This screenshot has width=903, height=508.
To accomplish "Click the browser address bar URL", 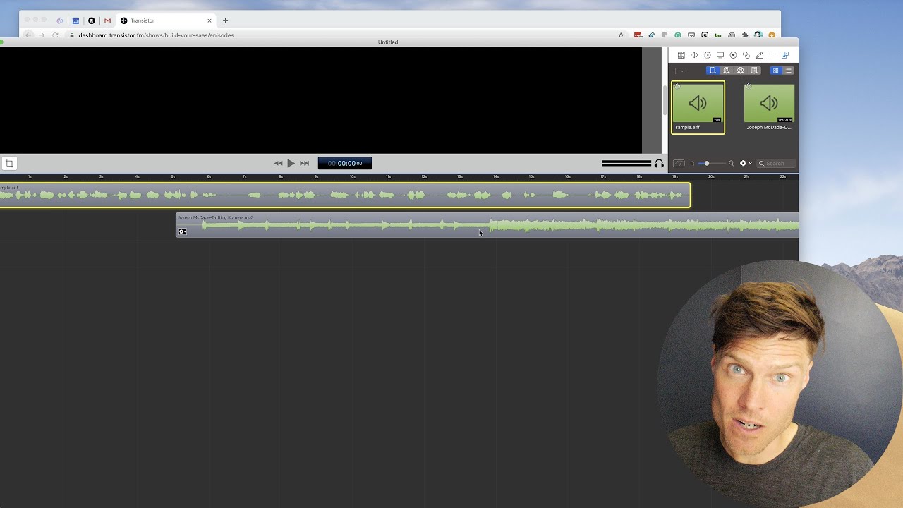I will point(156,35).
